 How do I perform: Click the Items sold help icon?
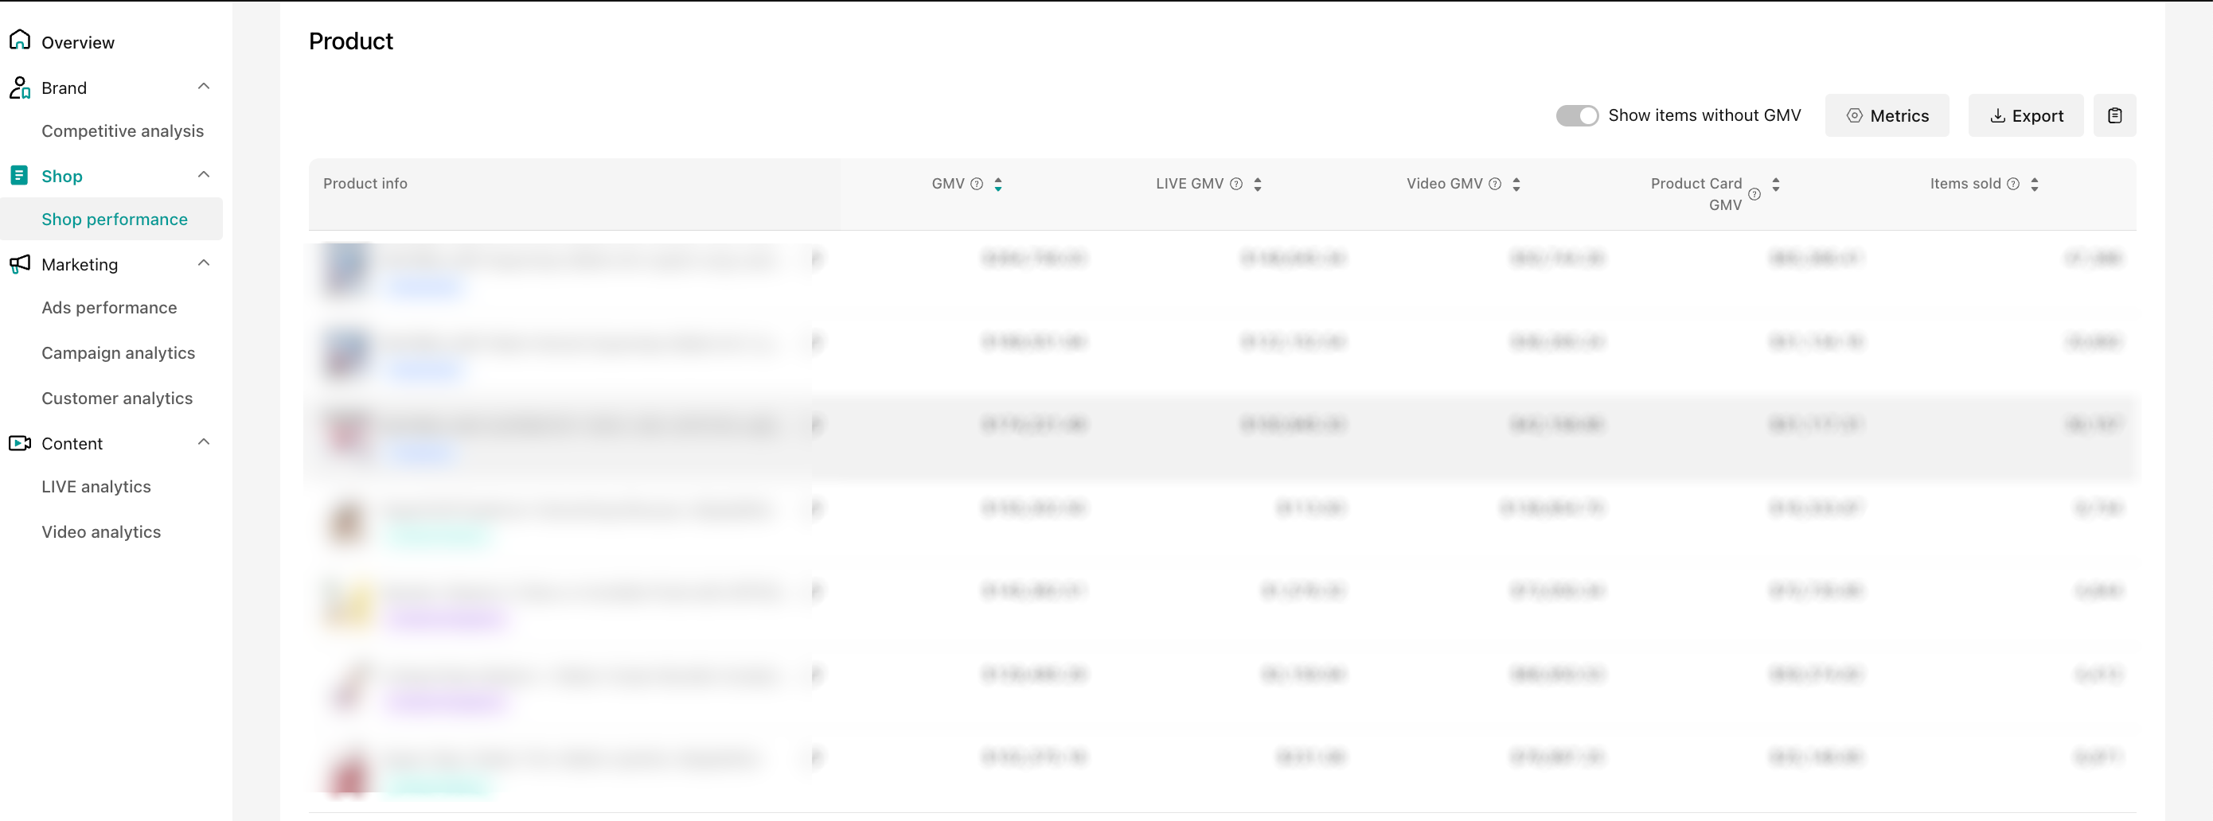[x=2013, y=184]
